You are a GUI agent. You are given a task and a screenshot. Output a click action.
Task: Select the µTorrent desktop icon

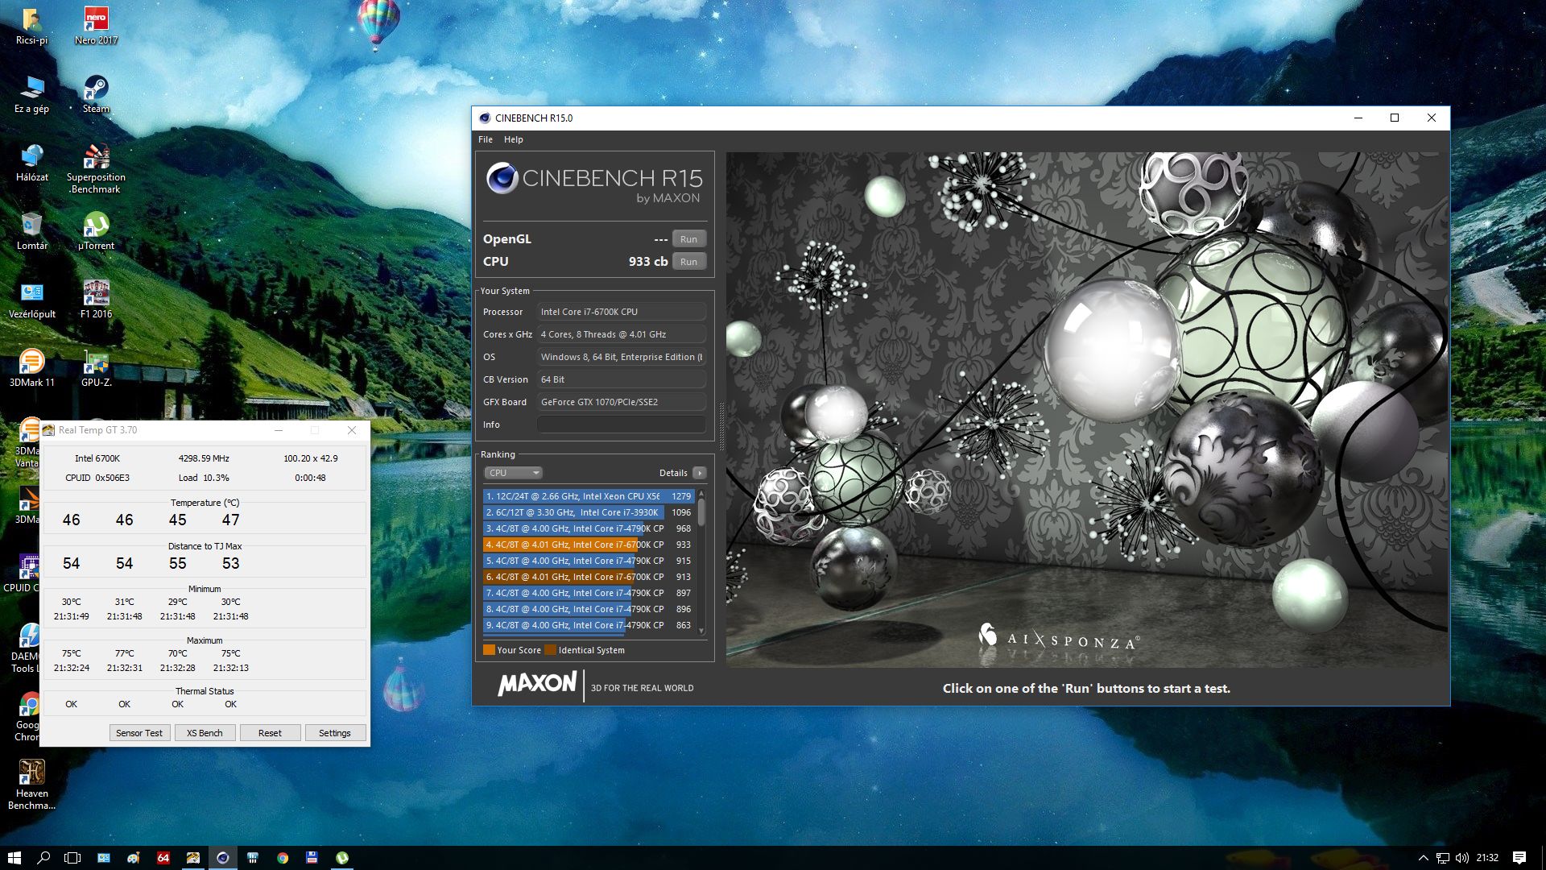(96, 230)
